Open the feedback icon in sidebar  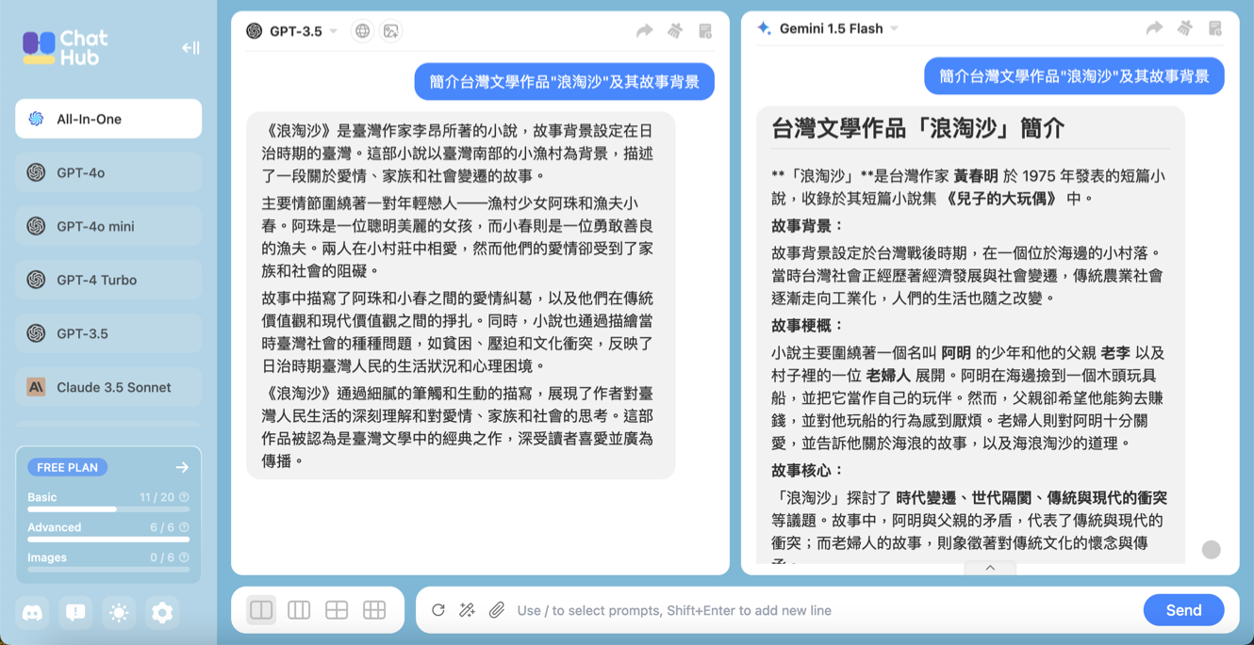tap(76, 613)
